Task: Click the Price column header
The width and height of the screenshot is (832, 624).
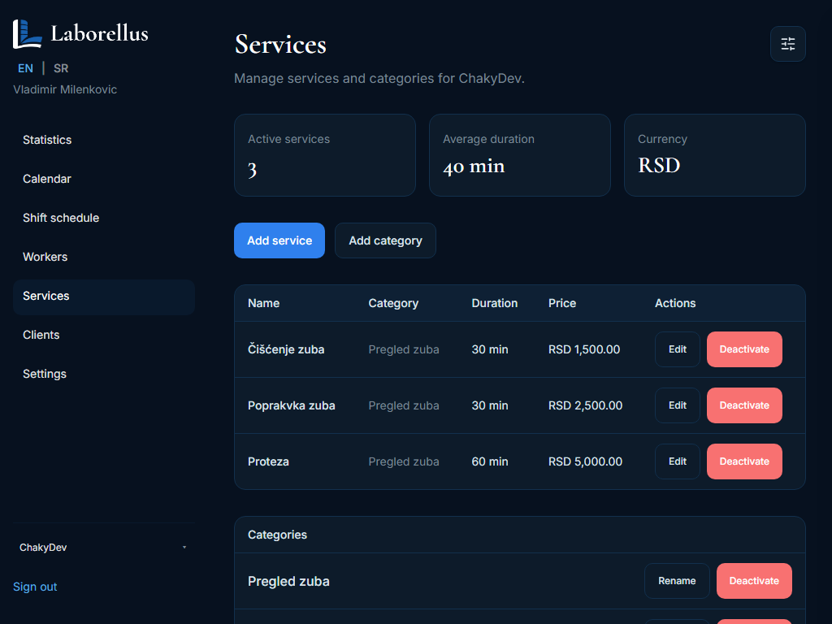Action: [x=562, y=304]
